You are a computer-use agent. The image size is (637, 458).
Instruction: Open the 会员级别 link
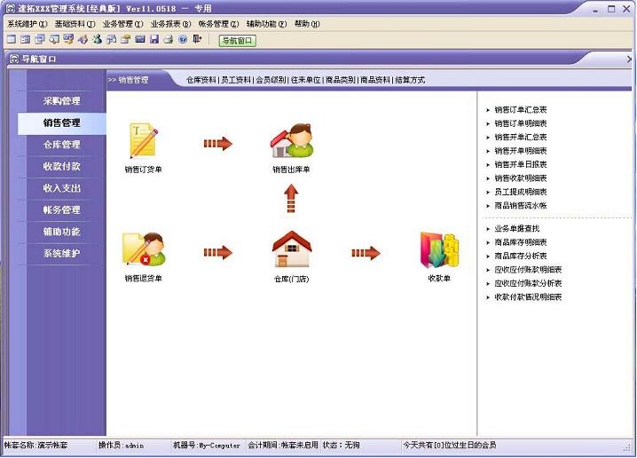coord(271,80)
